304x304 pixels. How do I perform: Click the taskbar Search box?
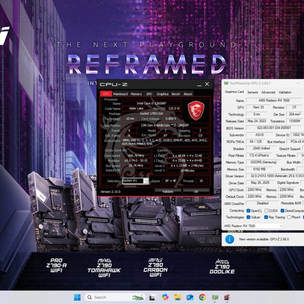(x=115, y=297)
